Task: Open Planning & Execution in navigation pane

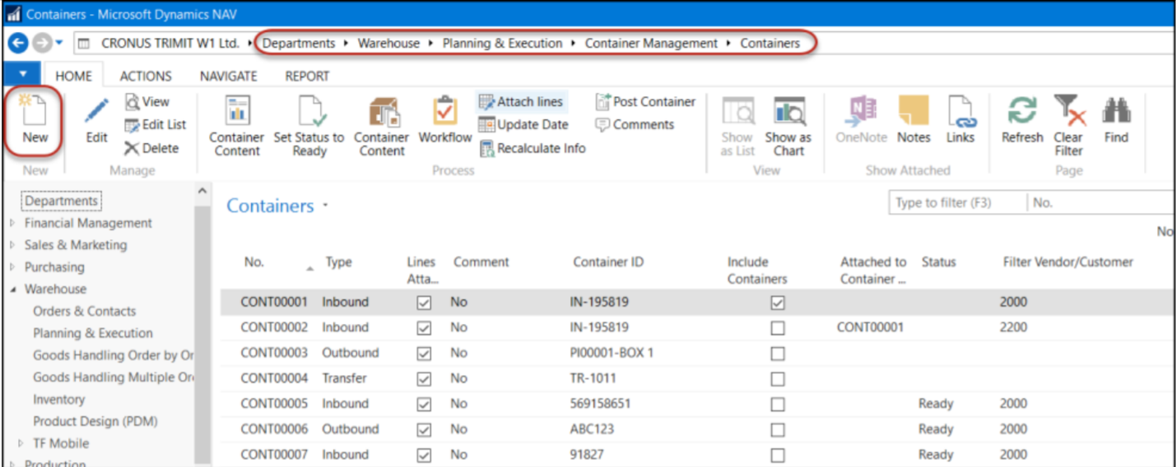Action: [92, 333]
